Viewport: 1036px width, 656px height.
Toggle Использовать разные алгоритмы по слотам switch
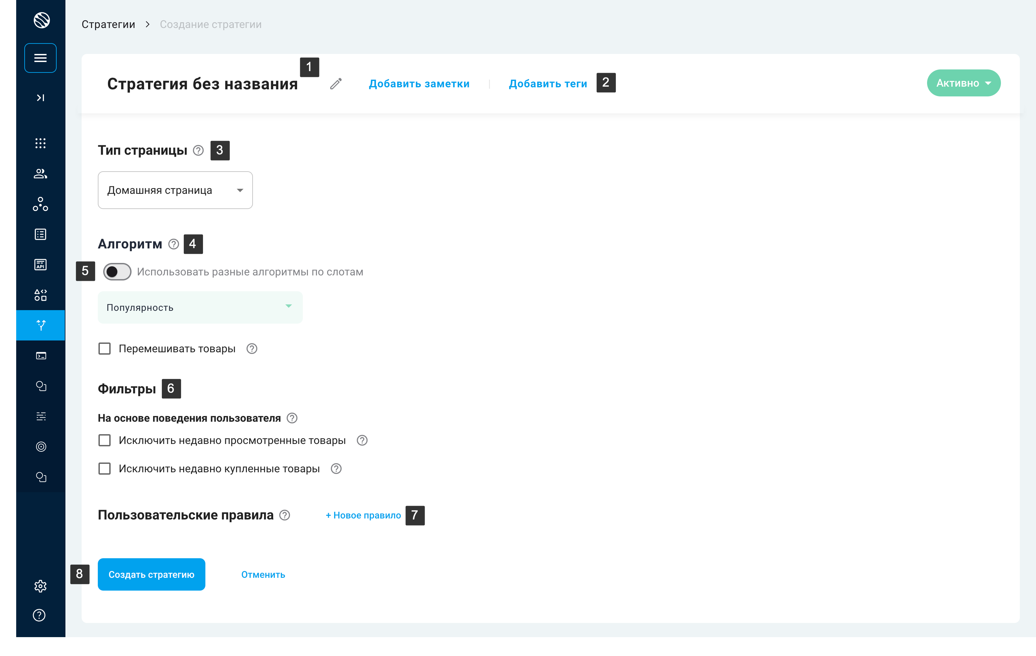click(117, 272)
